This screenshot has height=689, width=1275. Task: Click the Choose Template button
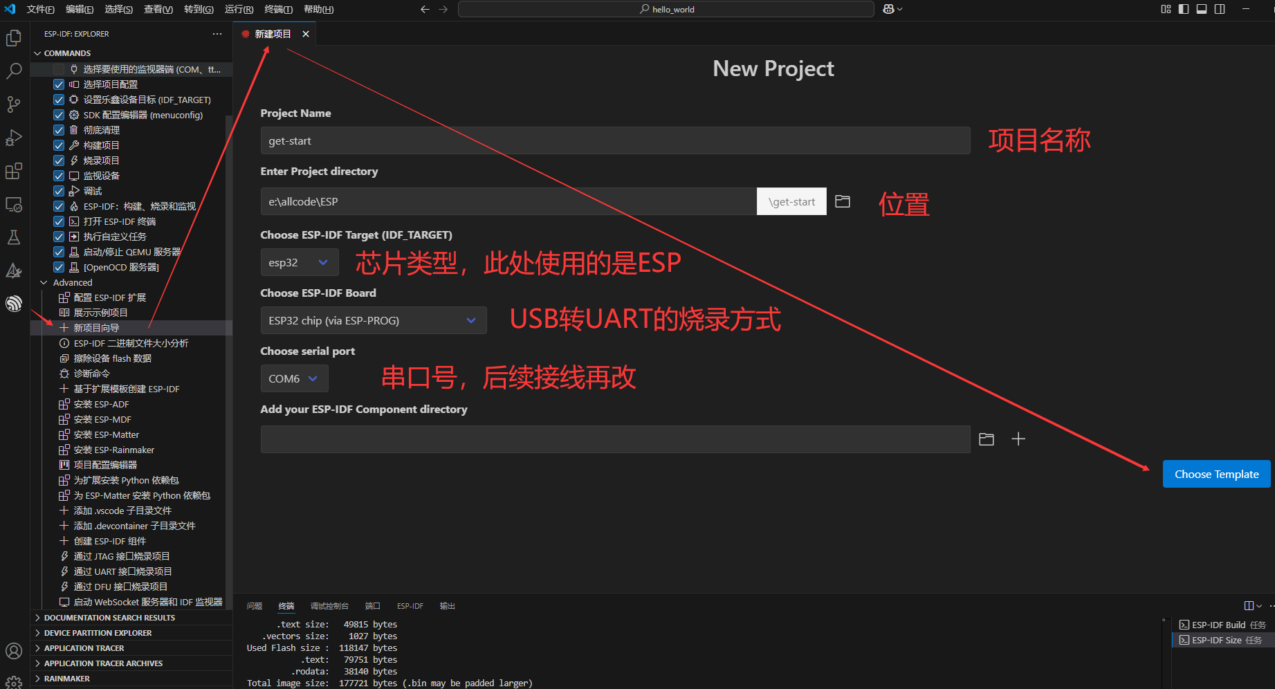1216,474
